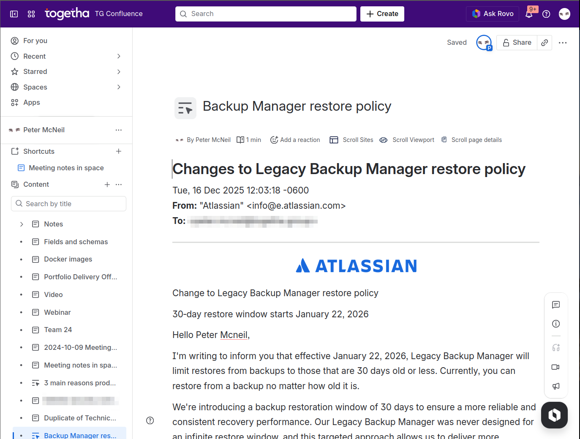580x439 pixels.
Task: View page details with the info icon
Action: coord(556,324)
